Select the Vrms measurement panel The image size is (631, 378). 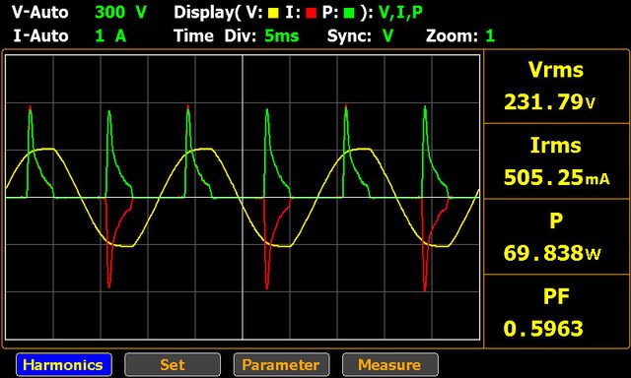click(x=556, y=87)
